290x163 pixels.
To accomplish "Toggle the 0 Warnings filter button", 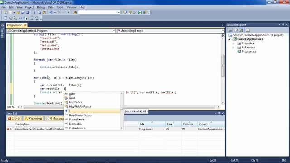I will 34,119.
